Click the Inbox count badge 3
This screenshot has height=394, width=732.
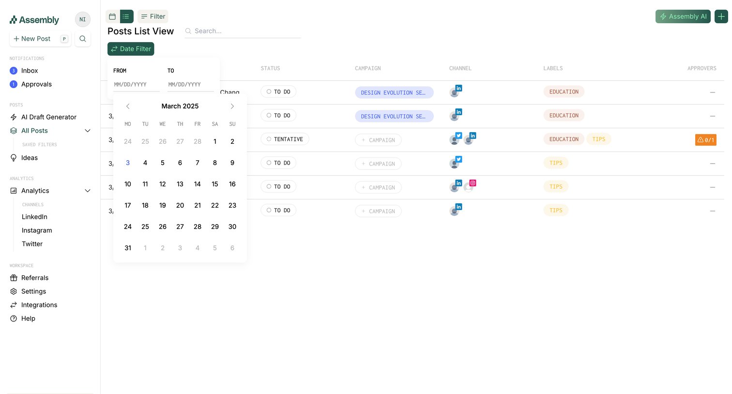14,71
